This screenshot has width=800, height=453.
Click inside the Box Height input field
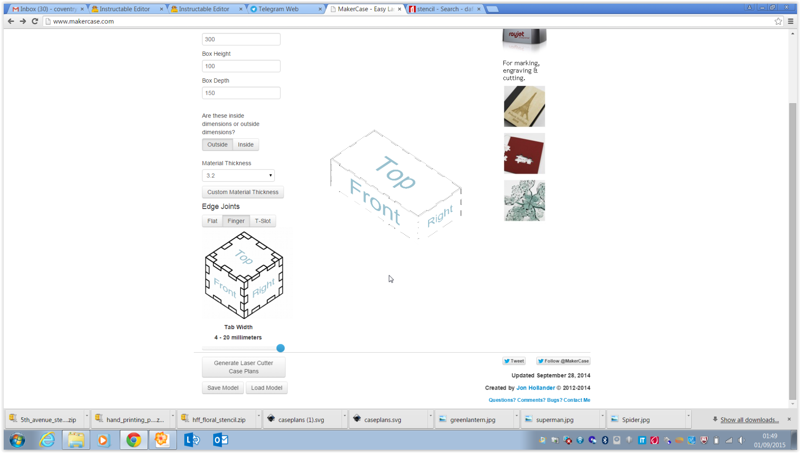click(241, 66)
